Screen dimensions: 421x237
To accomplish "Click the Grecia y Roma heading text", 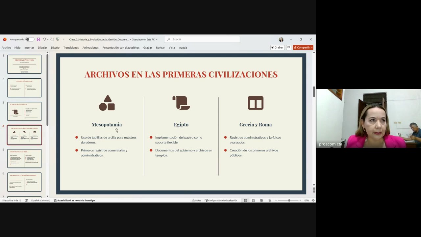I will 256,124.
